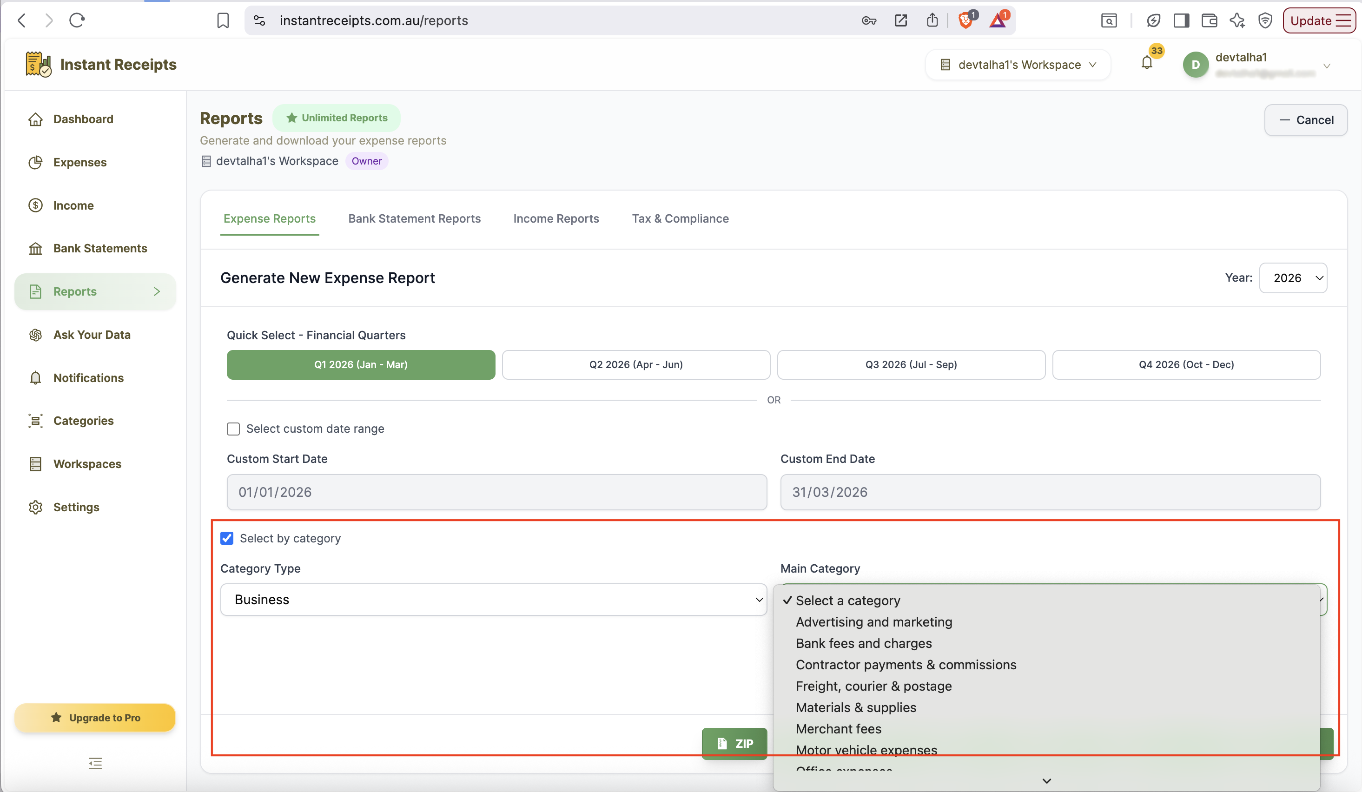Select Q1 2026 (Jan - Mar) quarter

tap(361, 365)
